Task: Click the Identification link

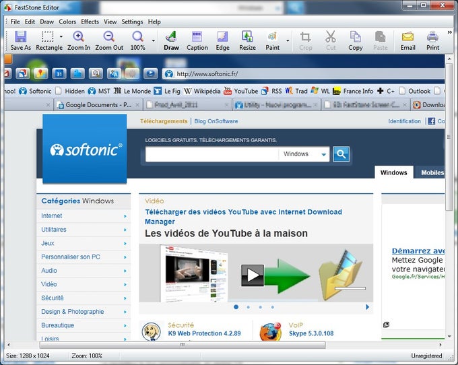Action: pos(405,121)
